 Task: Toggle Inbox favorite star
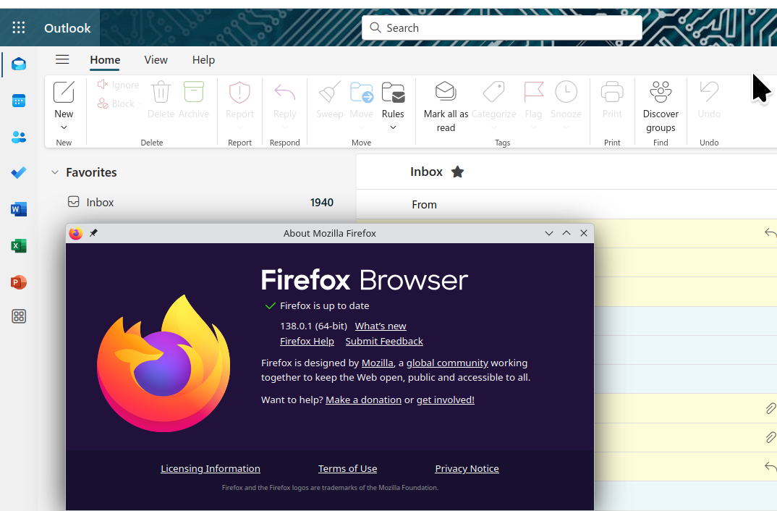[457, 172]
